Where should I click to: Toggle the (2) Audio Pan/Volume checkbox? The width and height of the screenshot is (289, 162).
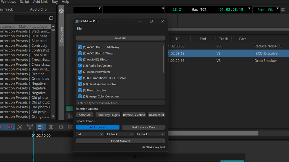80,72
